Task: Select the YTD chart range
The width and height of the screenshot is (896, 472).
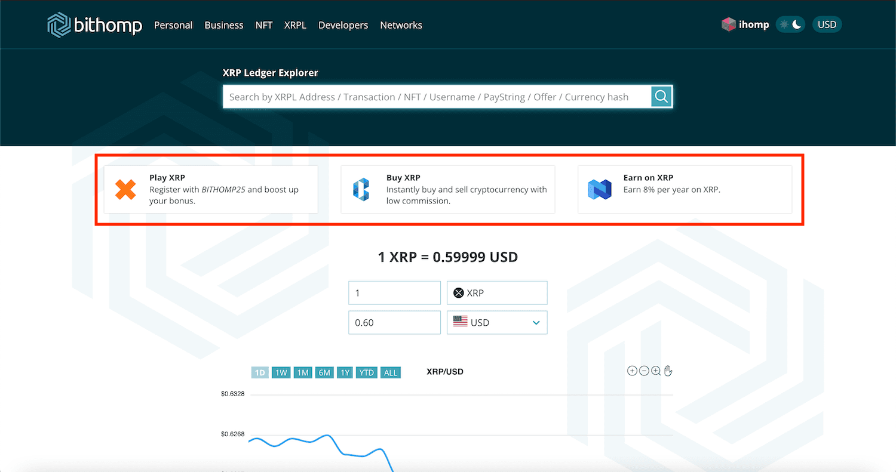Action: pos(366,373)
